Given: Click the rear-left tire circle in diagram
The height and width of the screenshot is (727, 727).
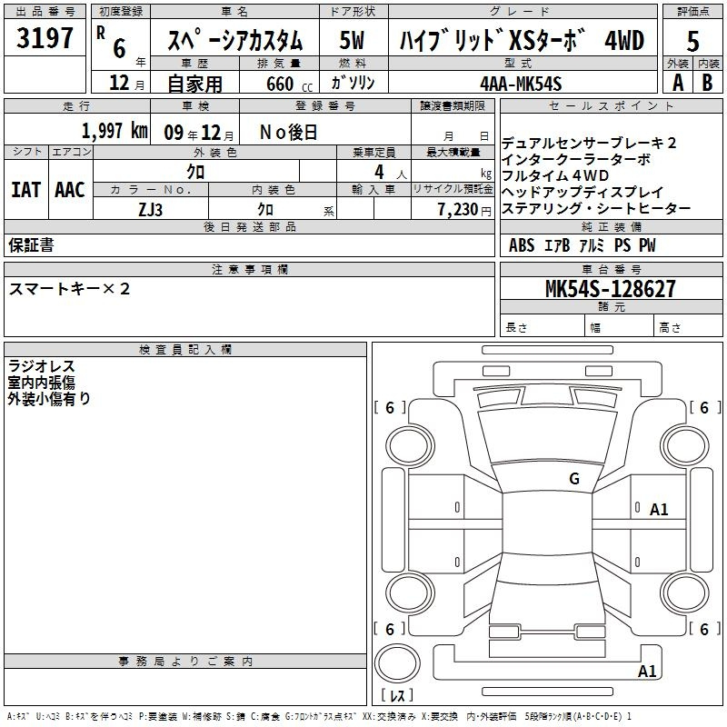Looking at the screenshot, I should (x=410, y=593).
